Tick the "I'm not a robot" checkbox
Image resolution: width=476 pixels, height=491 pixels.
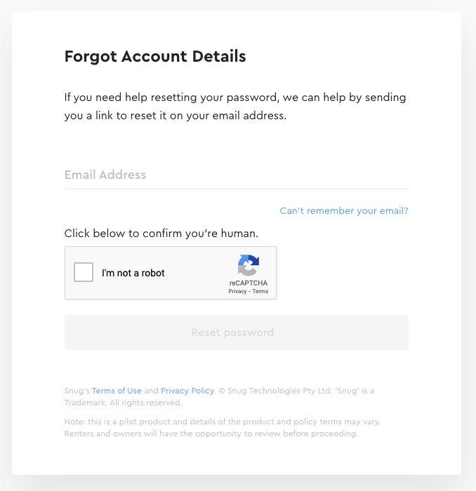coord(84,273)
